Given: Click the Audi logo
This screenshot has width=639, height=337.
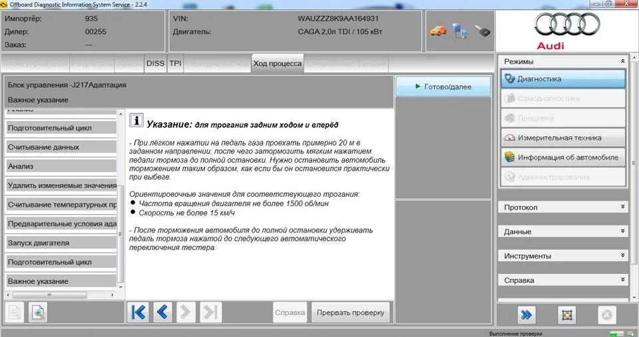Looking at the screenshot, I should point(567,31).
